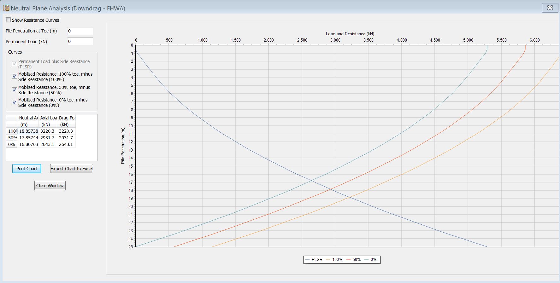Click the 18.85738 neutral axis cell
Image resolution: width=560 pixels, height=283 pixels.
coord(28,131)
